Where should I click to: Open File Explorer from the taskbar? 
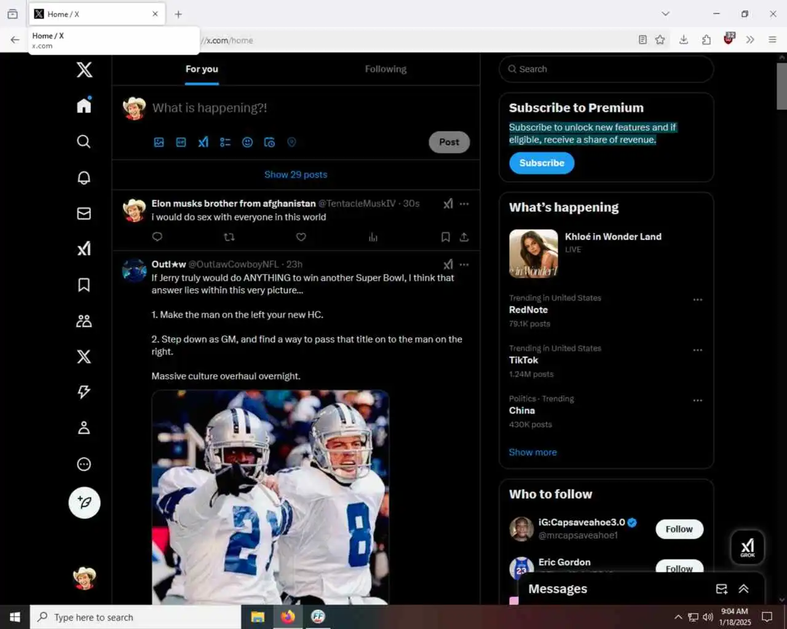[258, 617]
